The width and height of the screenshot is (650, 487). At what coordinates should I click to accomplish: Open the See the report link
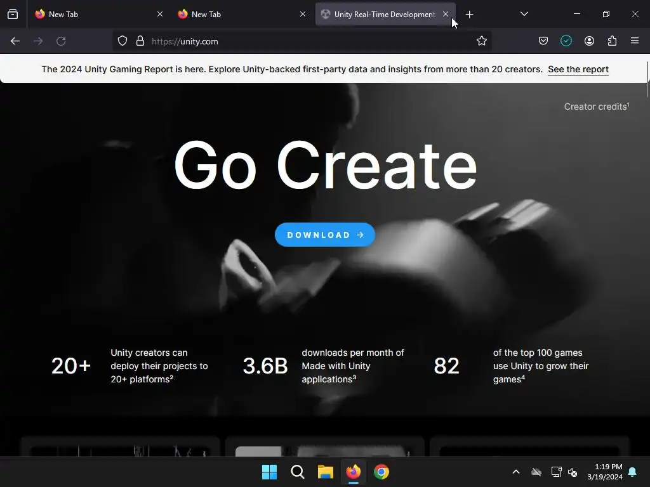click(578, 69)
